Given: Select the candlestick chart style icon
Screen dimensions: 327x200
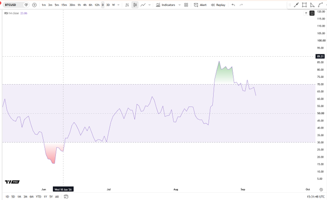Looking at the screenshot, I should coord(135,5).
